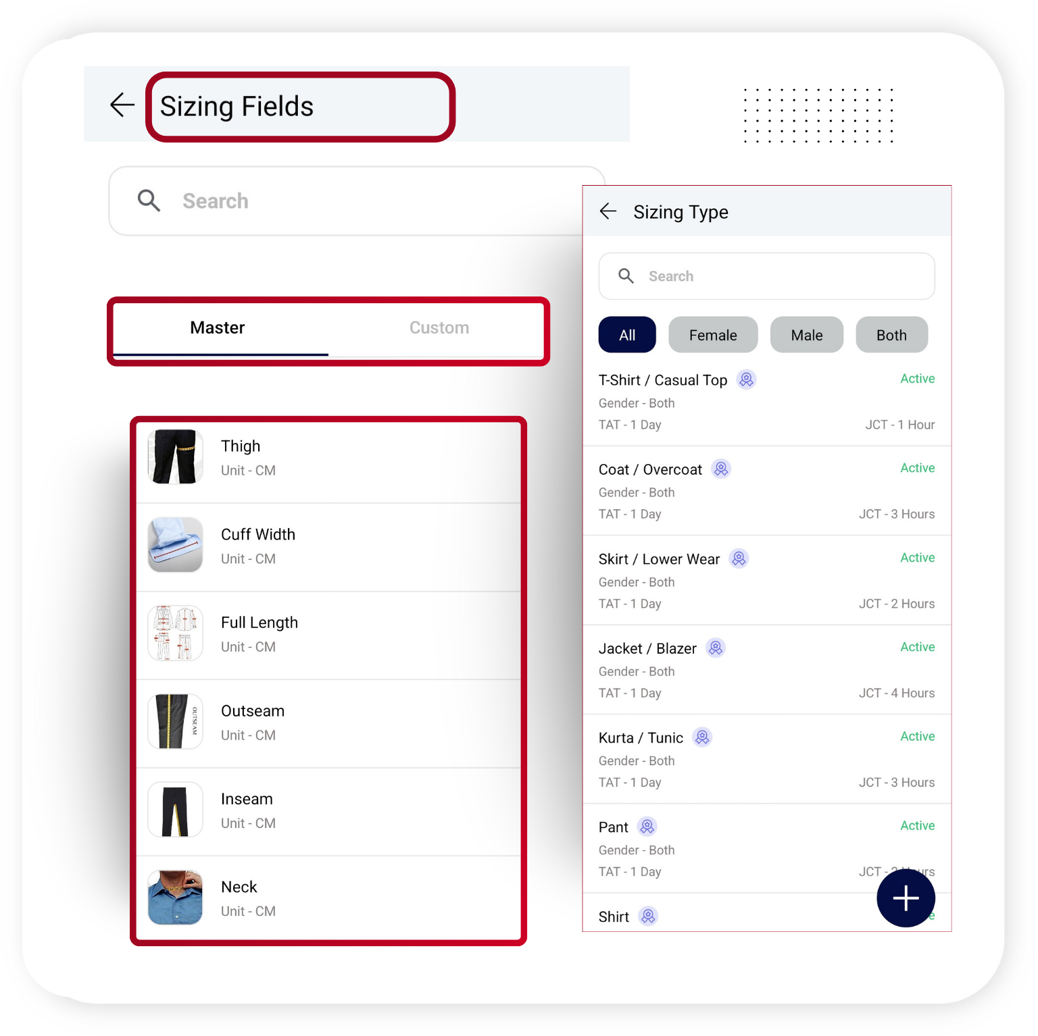
Task: Click the Thigh measurement thumbnail
Action: pos(175,457)
